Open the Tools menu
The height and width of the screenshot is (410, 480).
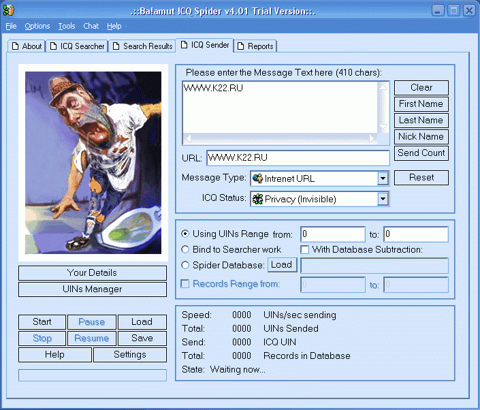pyautogui.click(x=67, y=27)
